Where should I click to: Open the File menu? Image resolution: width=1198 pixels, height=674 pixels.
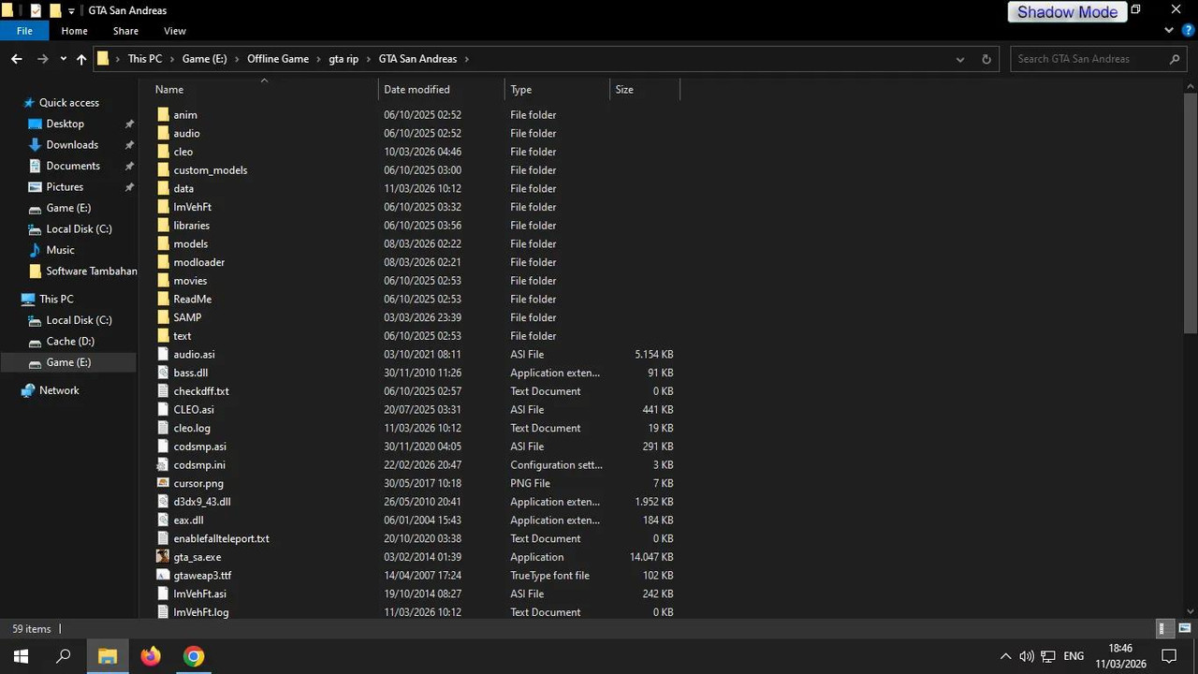(24, 31)
